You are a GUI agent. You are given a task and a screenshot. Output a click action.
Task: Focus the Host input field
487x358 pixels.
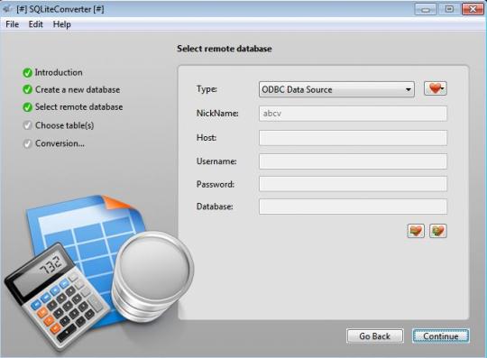(354, 138)
